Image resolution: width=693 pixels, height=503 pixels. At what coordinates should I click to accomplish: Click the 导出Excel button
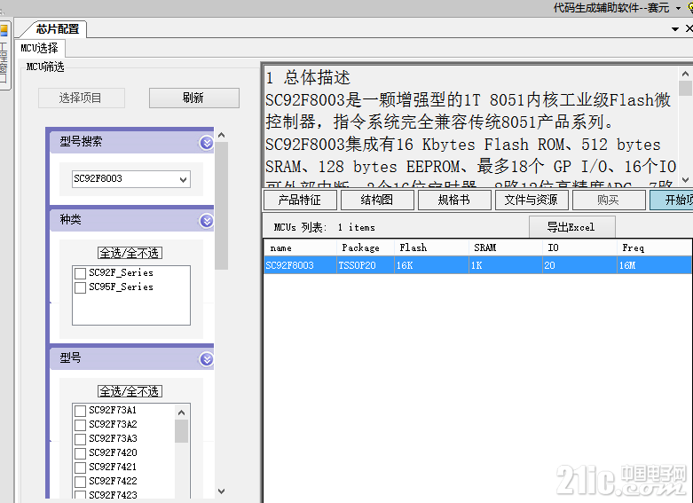coord(571,227)
